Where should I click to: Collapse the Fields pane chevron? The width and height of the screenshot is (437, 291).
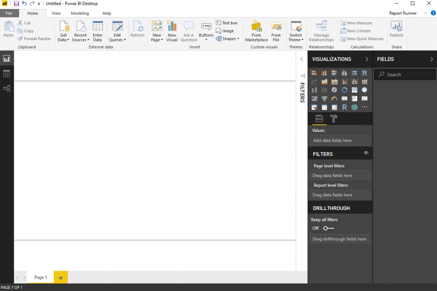[431, 59]
